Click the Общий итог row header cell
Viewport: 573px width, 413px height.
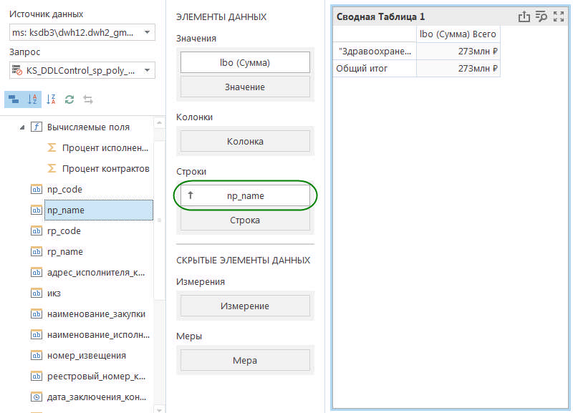(x=375, y=68)
